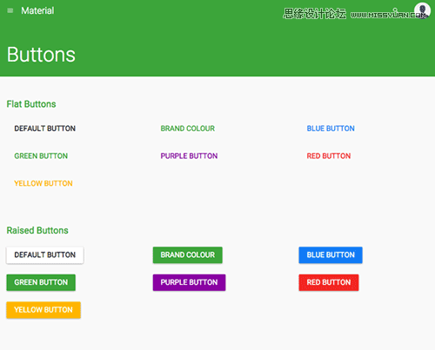The height and width of the screenshot is (350, 435).
Task: Click the flat Red Button
Action: [329, 156]
